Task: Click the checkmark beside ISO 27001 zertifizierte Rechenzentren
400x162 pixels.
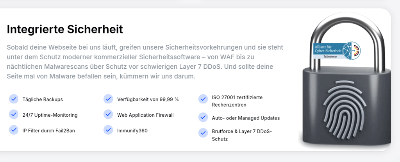Action: (x=203, y=99)
